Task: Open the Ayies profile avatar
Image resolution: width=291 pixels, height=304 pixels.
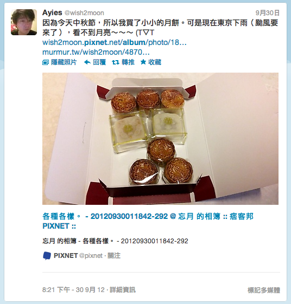Action: point(24,22)
